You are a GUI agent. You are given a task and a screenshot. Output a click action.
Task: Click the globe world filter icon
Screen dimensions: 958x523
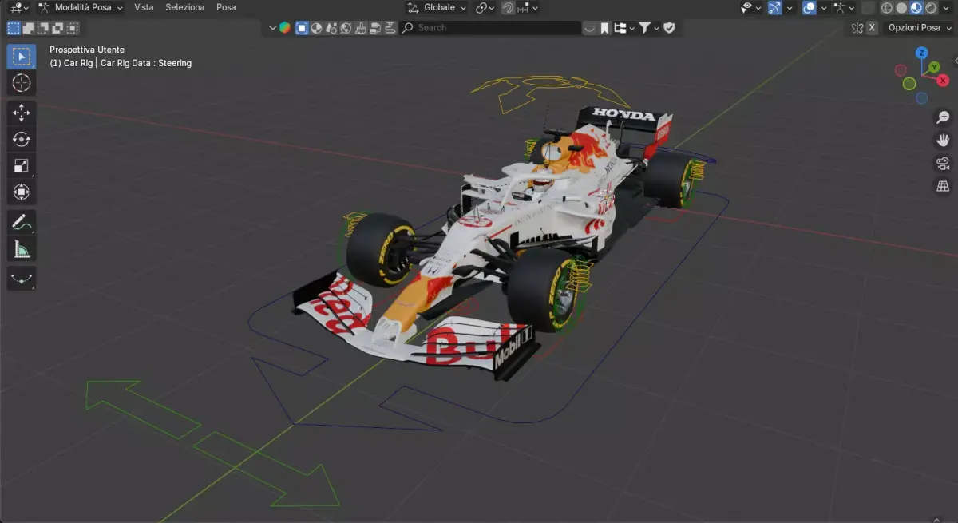pos(345,28)
